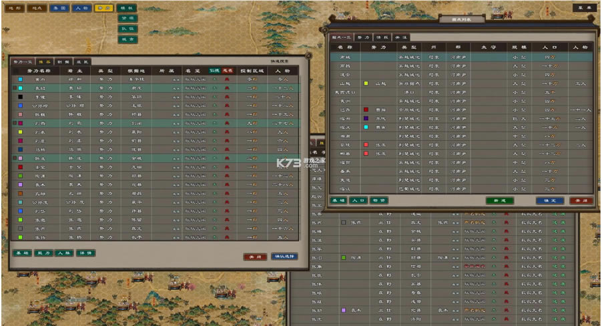The width and height of the screenshot is (602, 326).
Task: Toggle the checkbox beside the 刘焉 faction row
Action: (x=15, y=123)
